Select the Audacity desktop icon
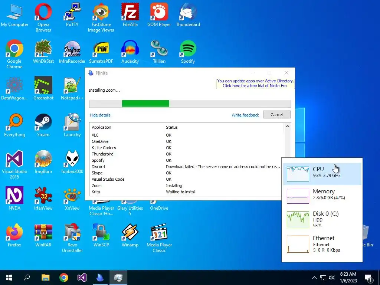Viewport: 380px width, 285px height. pos(130,51)
